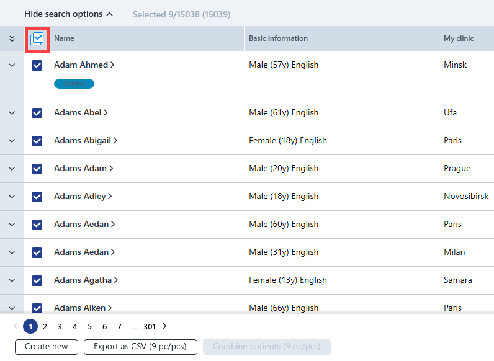Click 'Male (66y) English' cell
The height and width of the screenshot is (361, 494).
click(284, 308)
